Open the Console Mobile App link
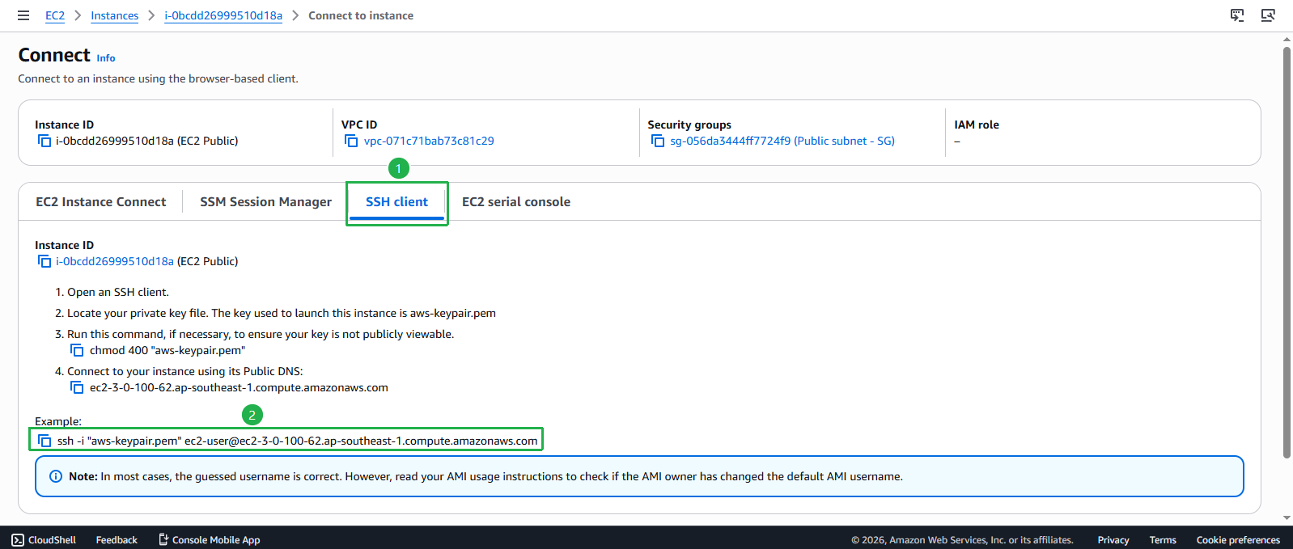The width and height of the screenshot is (1293, 549). pos(210,540)
